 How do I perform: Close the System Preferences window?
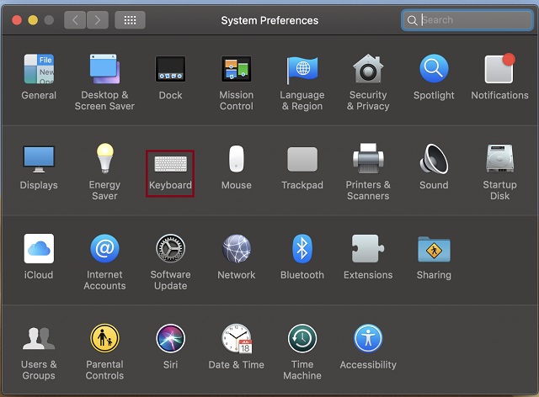point(17,20)
